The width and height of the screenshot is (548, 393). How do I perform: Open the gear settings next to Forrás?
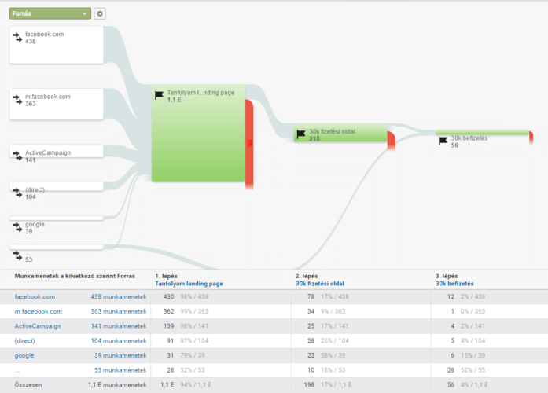pos(100,13)
